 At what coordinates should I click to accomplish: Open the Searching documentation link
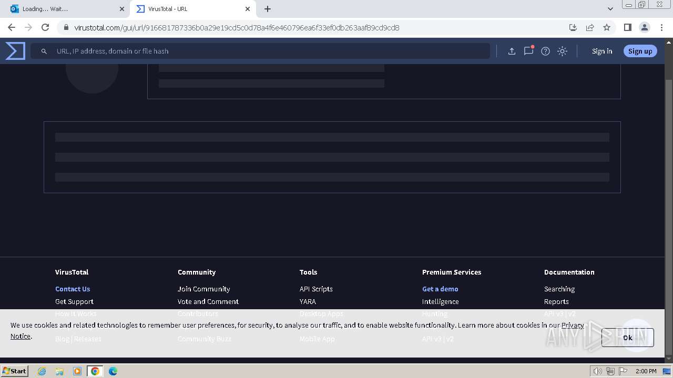pyautogui.click(x=559, y=289)
